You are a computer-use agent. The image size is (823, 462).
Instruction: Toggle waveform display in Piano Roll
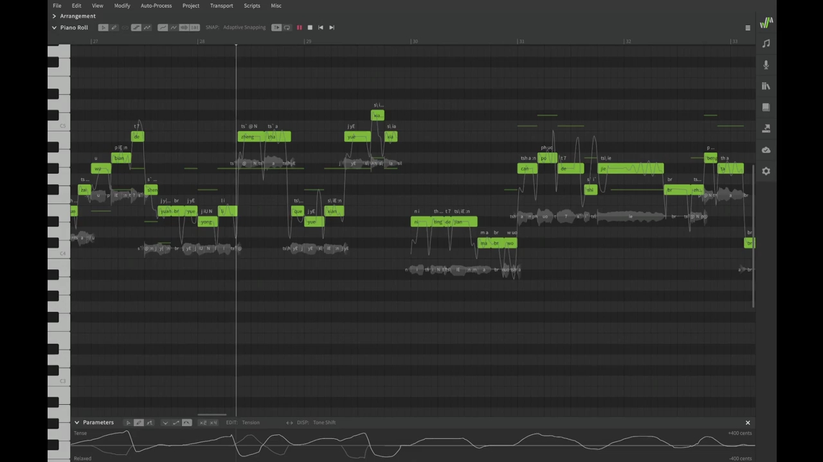184,28
